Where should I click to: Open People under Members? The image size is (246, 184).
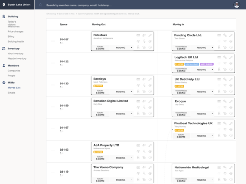tap(11, 76)
